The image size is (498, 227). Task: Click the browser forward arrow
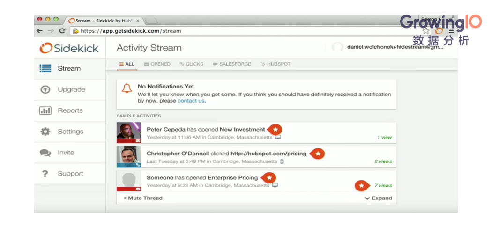point(51,31)
